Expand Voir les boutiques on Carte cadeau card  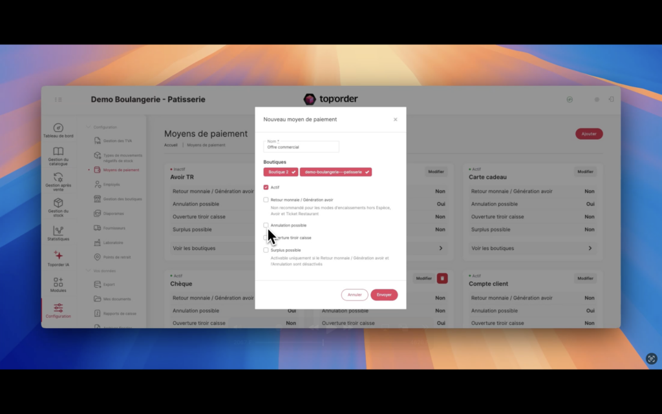tap(590, 248)
